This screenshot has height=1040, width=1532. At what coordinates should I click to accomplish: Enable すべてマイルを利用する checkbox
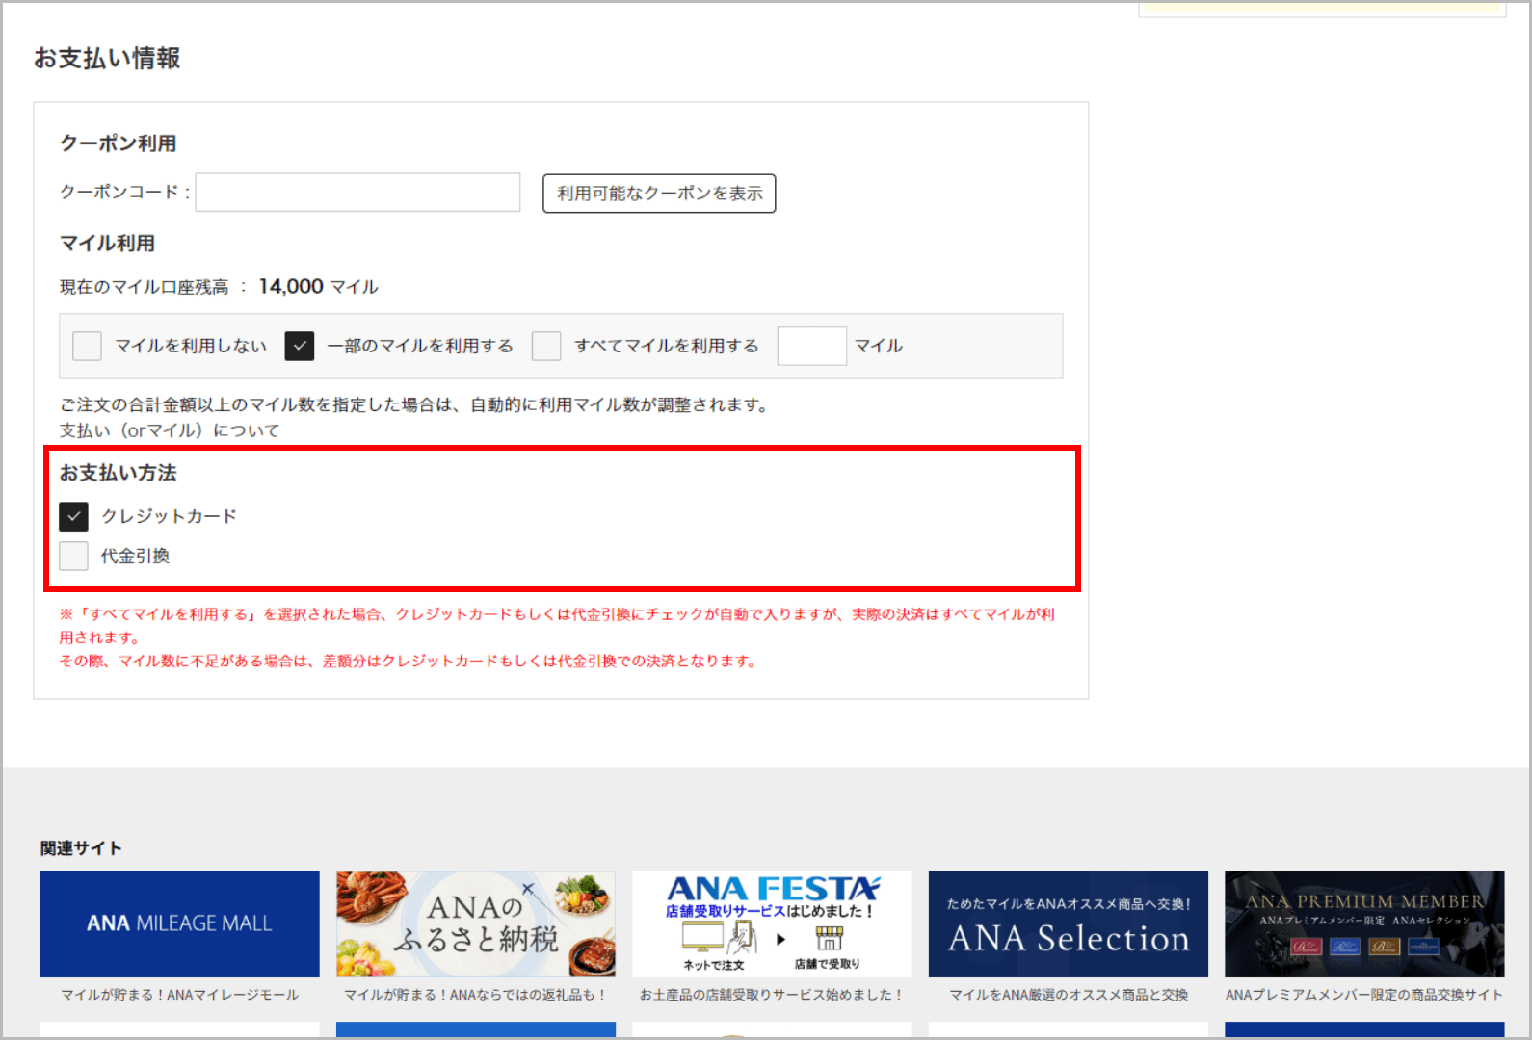coord(546,346)
